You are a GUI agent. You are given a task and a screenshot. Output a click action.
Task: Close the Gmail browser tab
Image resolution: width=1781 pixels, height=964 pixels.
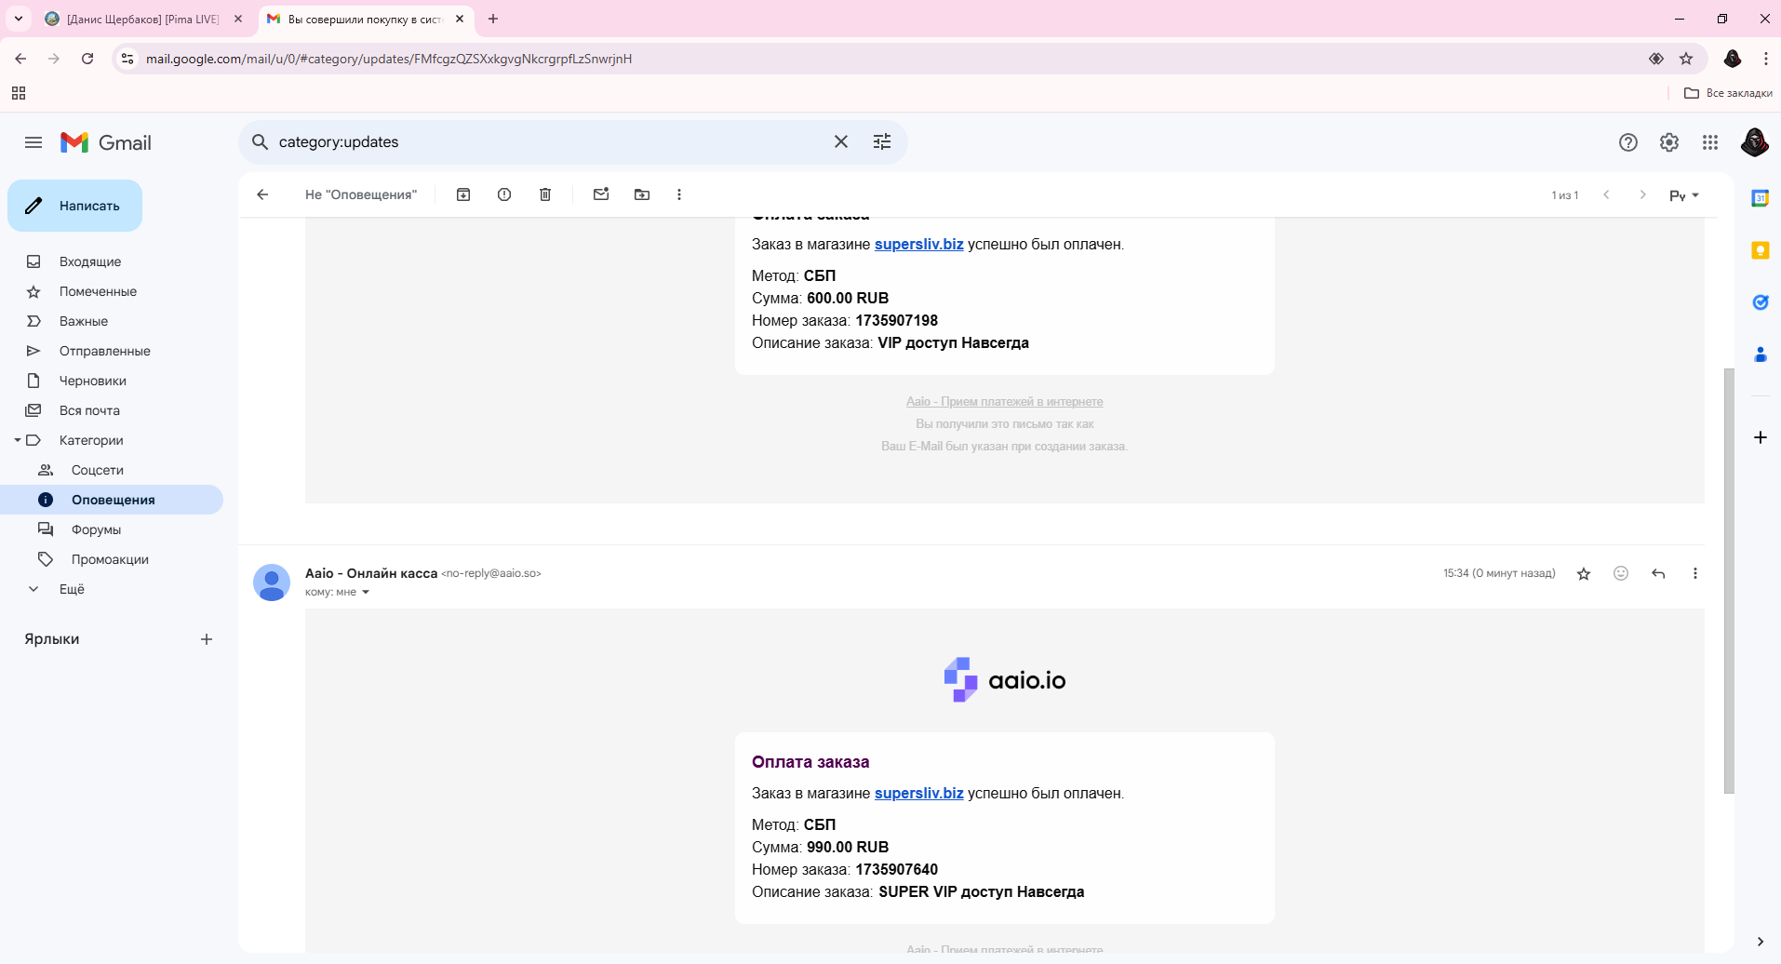(x=460, y=19)
